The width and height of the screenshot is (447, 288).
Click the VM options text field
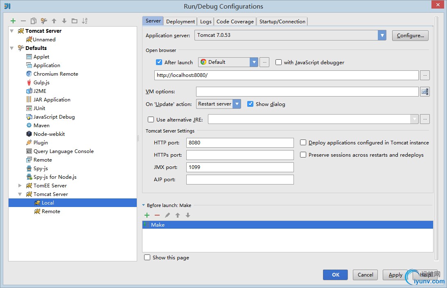307,92
